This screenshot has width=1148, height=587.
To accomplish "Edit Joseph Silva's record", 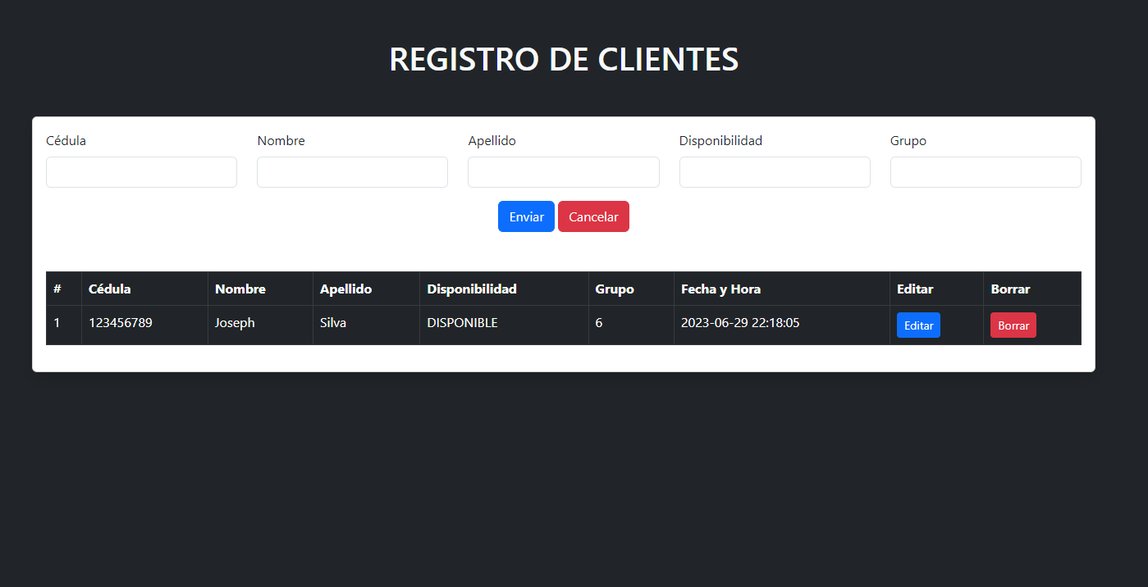I will pyautogui.click(x=918, y=325).
